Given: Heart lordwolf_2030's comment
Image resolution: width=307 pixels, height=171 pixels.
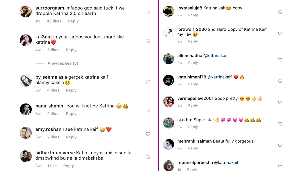Looking at the screenshot, I should coord(280,34).
